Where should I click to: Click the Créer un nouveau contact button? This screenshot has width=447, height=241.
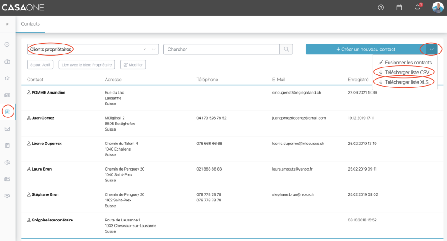point(363,49)
